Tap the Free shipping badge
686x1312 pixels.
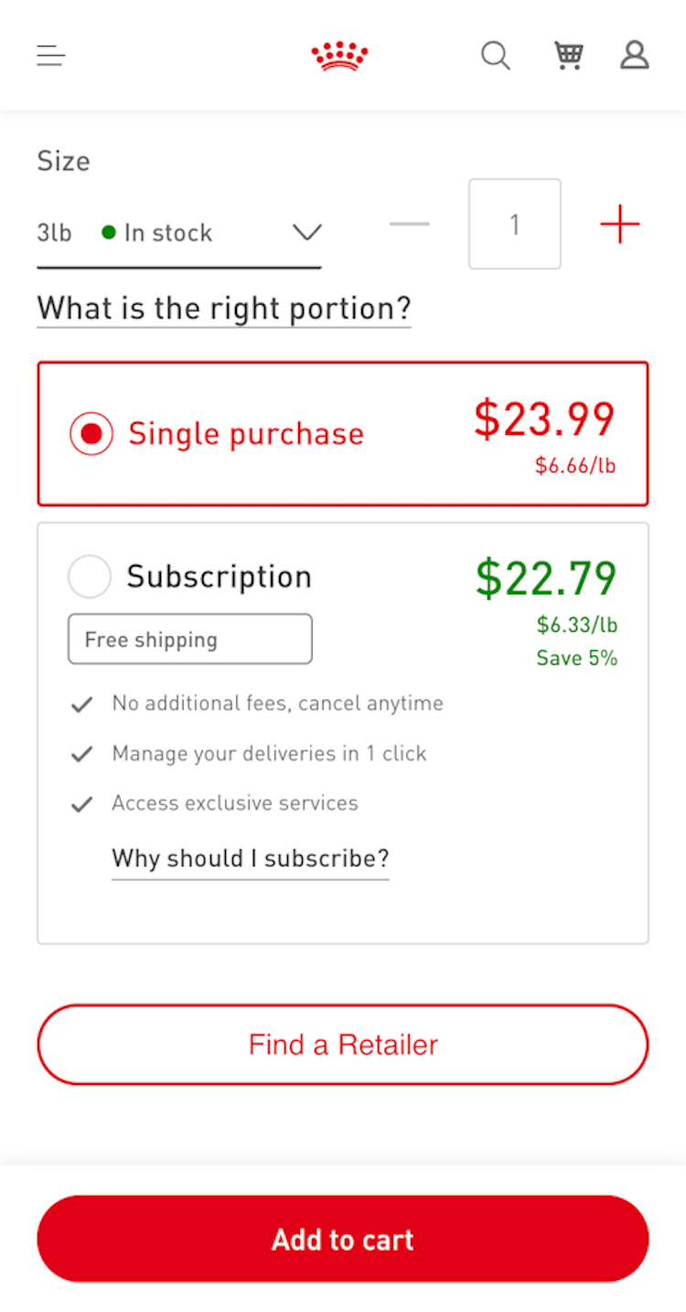[189, 639]
